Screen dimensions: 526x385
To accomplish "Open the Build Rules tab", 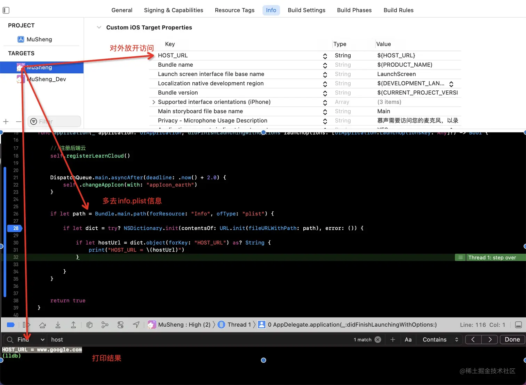I will tap(398, 10).
